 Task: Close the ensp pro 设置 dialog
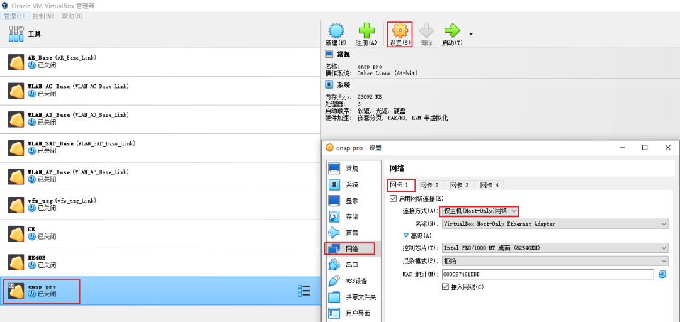pyautogui.click(x=668, y=147)
